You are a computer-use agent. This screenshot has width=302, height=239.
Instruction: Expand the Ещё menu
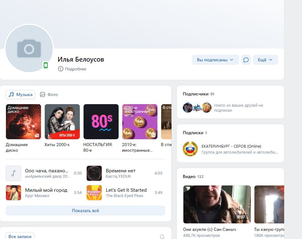point(265,60)
